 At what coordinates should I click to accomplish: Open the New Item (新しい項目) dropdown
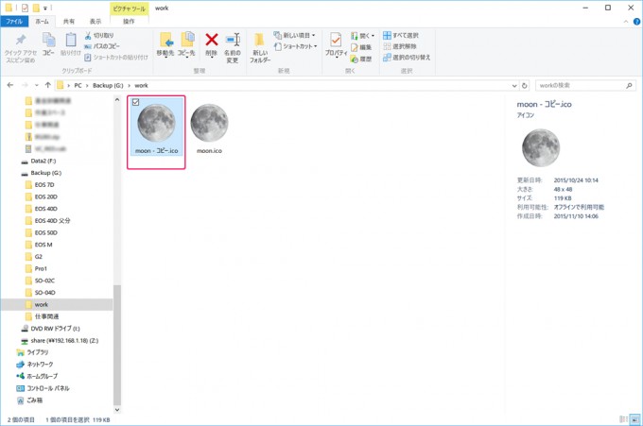click(x=294, y=35)
